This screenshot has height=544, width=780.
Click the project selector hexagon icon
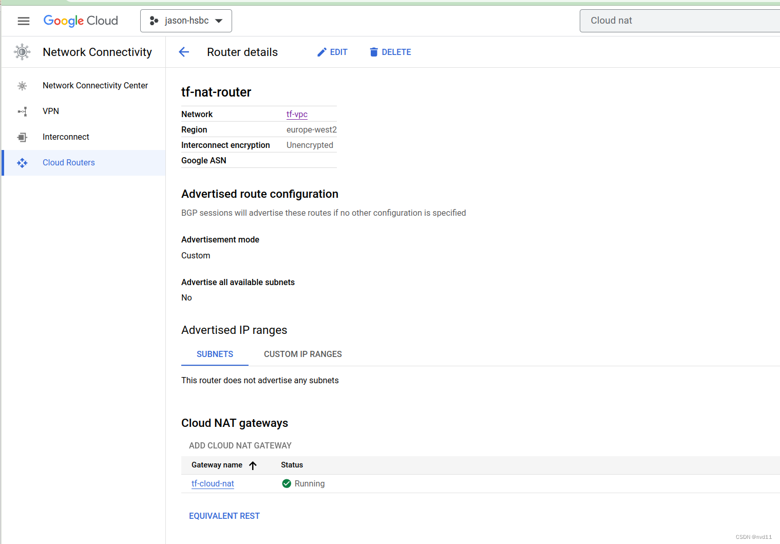[x=154, y=21]
